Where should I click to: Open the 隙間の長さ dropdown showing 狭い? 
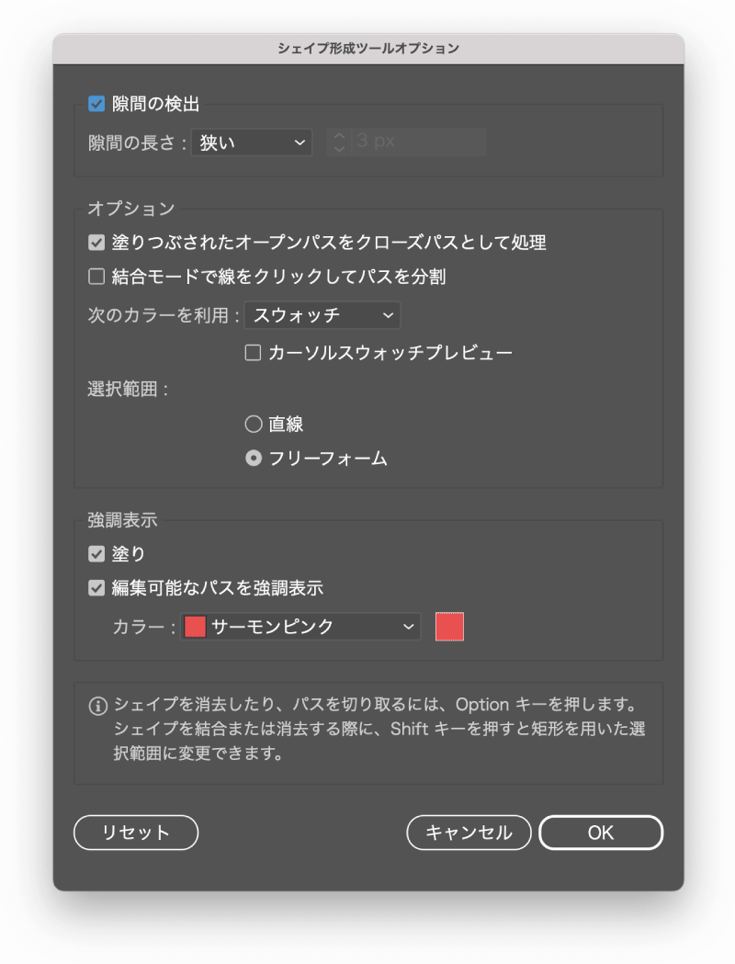252,142
